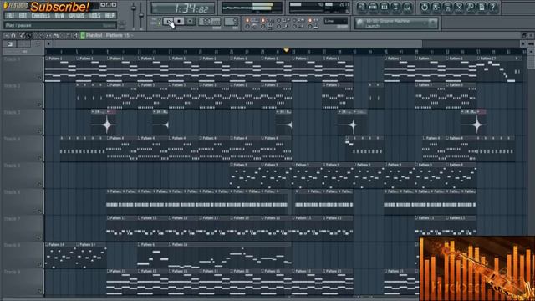
Task: Open the VIEW menu
Action: (59, 16)
